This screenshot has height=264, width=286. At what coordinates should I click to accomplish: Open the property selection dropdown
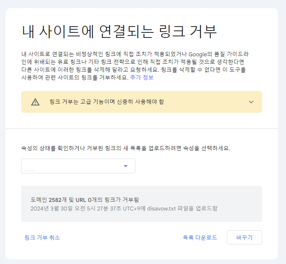(78, 166)
